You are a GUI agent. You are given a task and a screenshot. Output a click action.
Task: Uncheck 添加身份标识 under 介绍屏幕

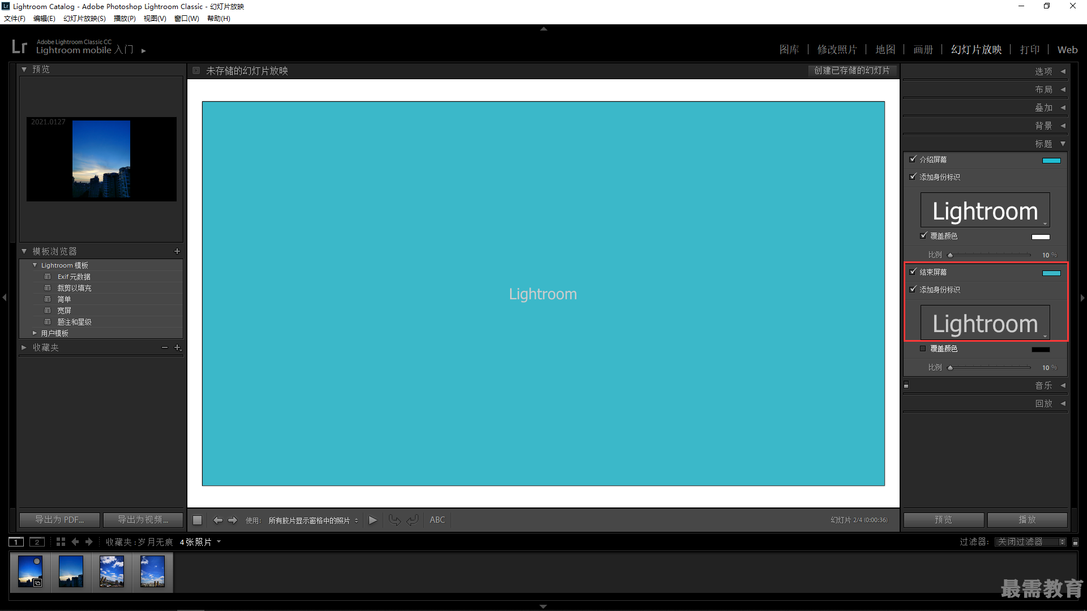913,177
